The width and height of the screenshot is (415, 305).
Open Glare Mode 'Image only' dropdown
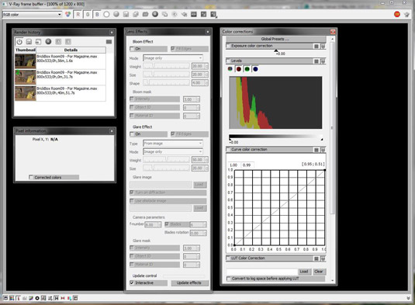(173, 151)
